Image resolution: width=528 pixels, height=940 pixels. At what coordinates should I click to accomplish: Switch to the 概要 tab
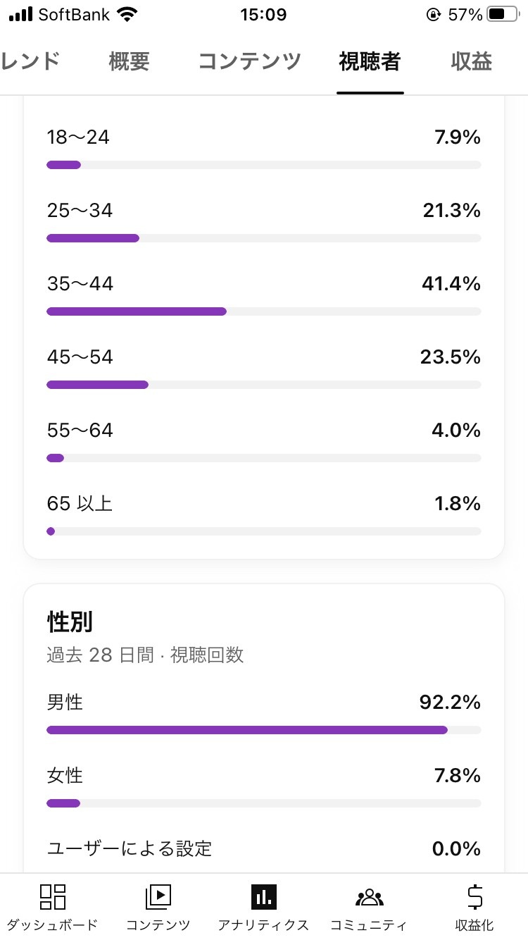click(130, 62)
